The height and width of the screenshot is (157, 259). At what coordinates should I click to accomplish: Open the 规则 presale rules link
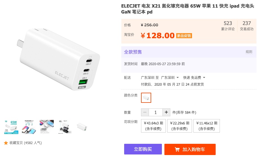249,52
